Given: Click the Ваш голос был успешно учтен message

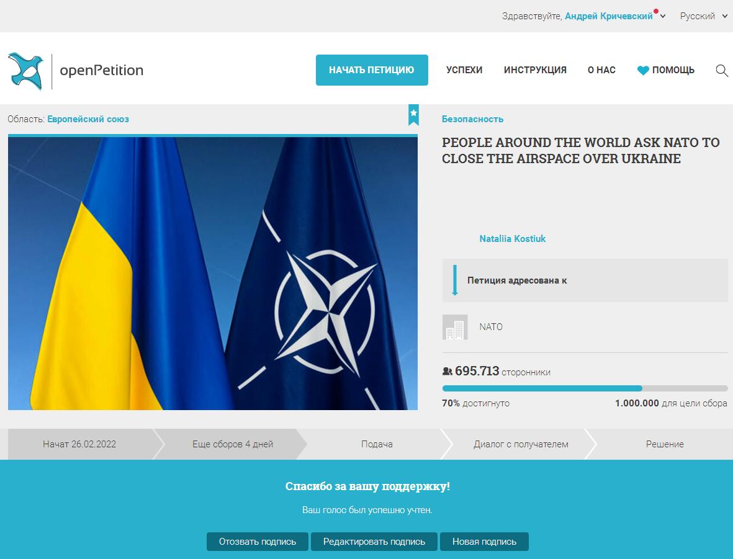Looking at the screenshot, I should tap(367, 510).
